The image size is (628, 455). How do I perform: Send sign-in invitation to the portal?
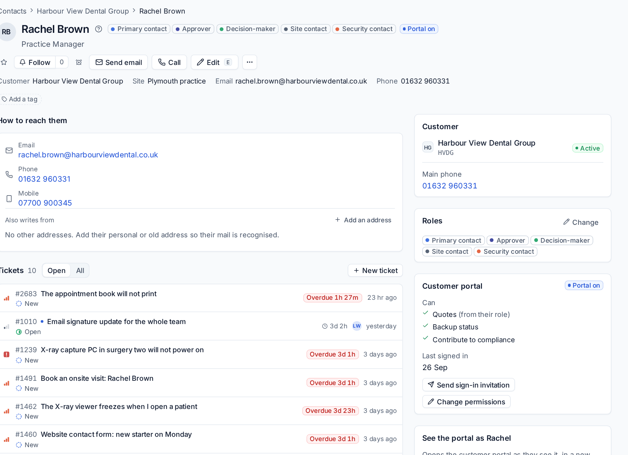point(468,385)
